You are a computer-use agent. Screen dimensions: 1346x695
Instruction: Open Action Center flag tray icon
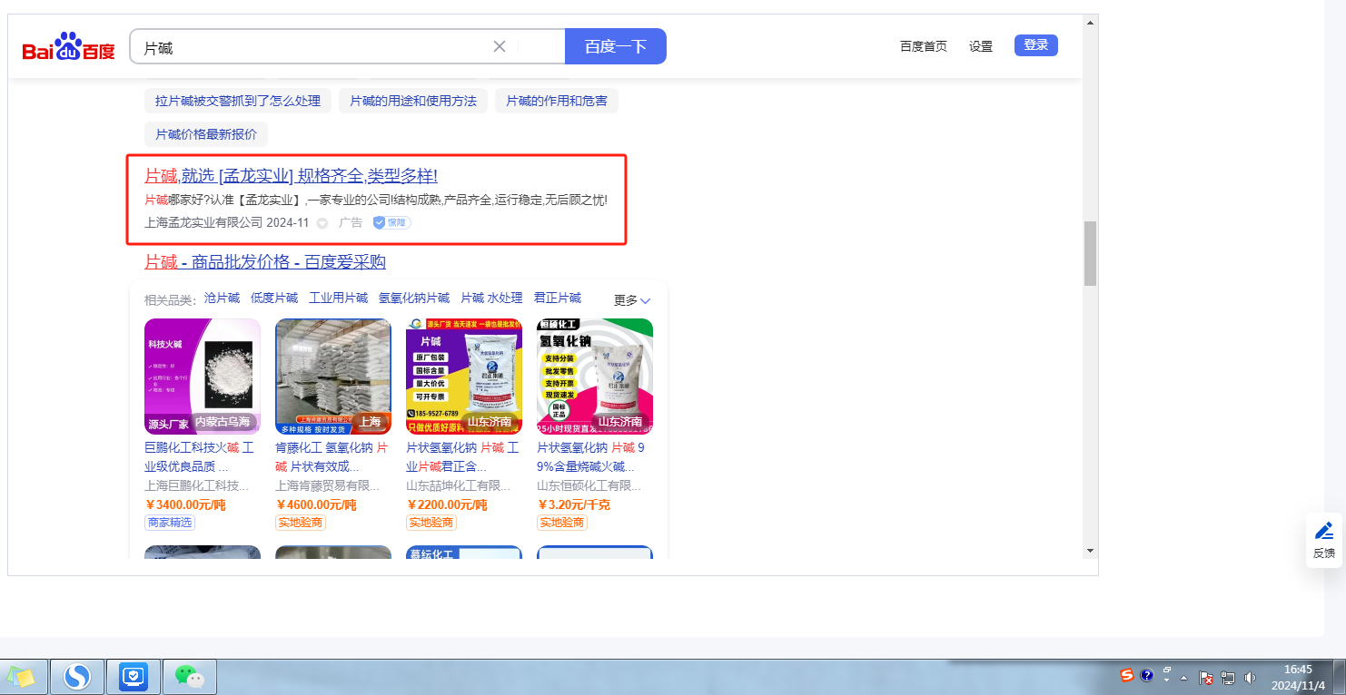pyautogui.click(x=1206, y=678)
